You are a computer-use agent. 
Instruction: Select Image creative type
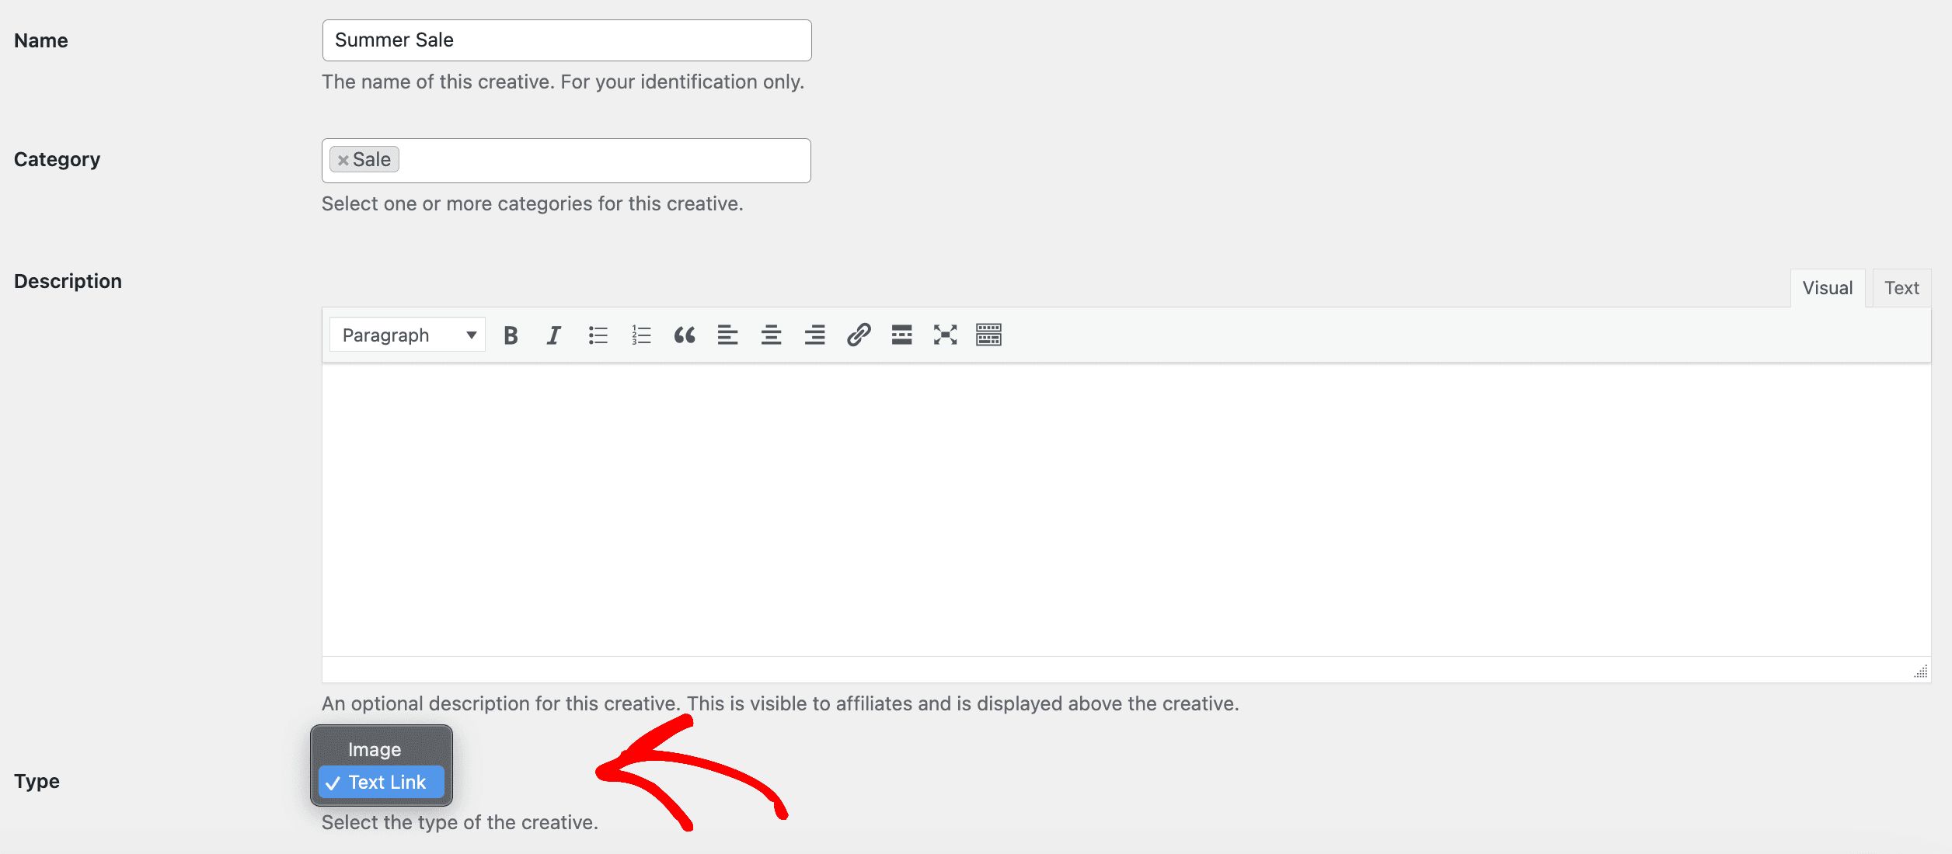click(375, 747)
